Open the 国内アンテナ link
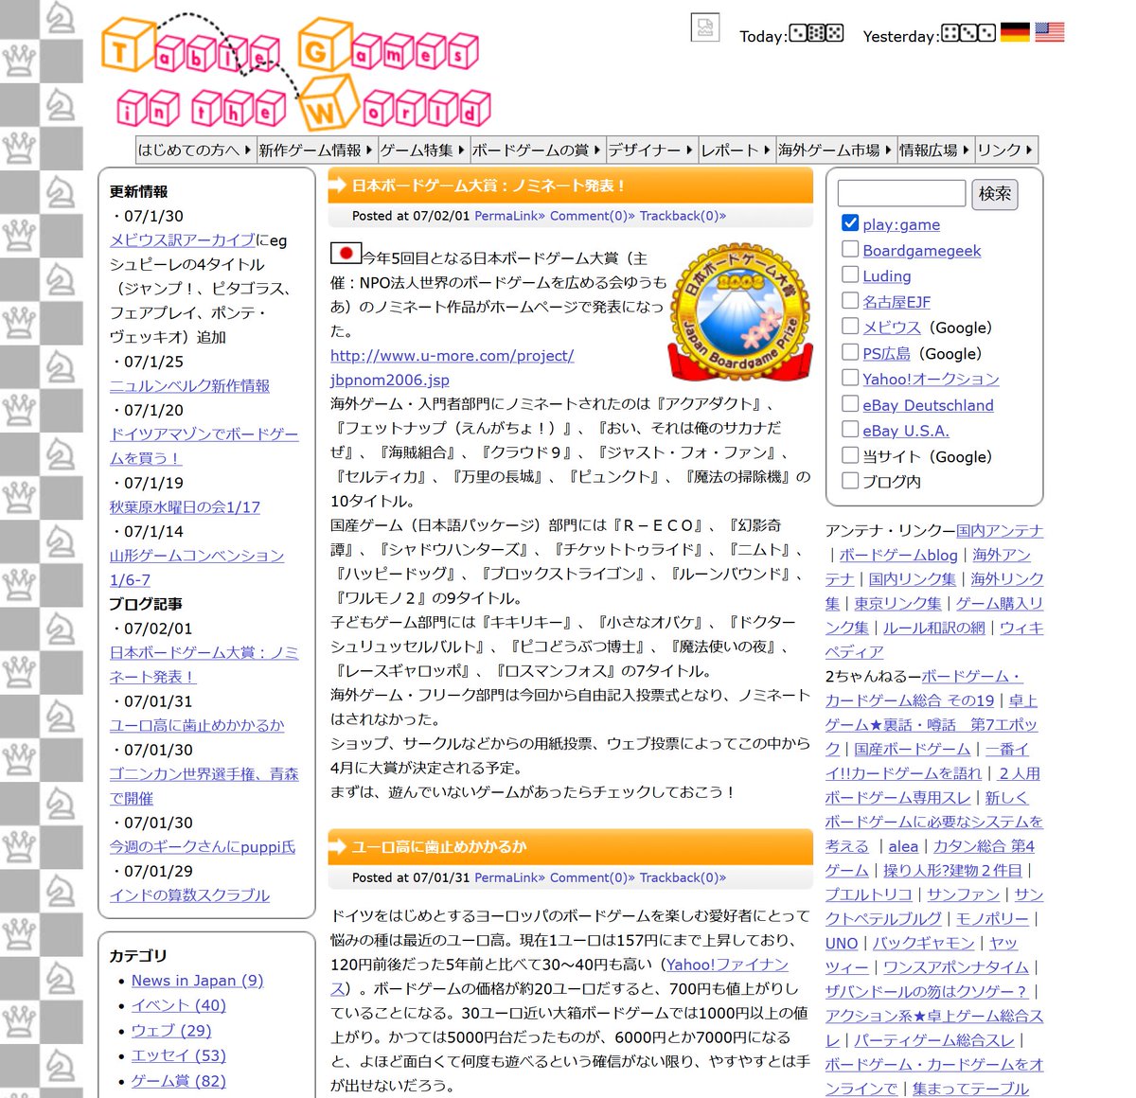Screen dimensions: 1136x1098 click(1000, 530)
